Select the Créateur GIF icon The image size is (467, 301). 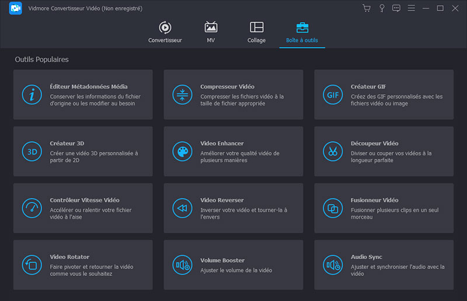[x=333, y=94]
